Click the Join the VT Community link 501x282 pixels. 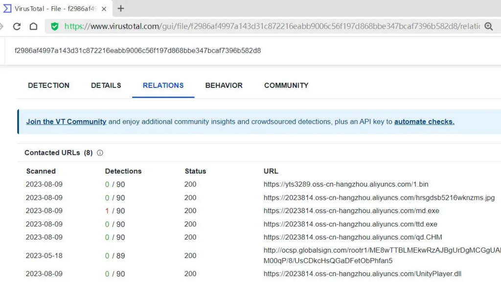(x=66, y=122)
